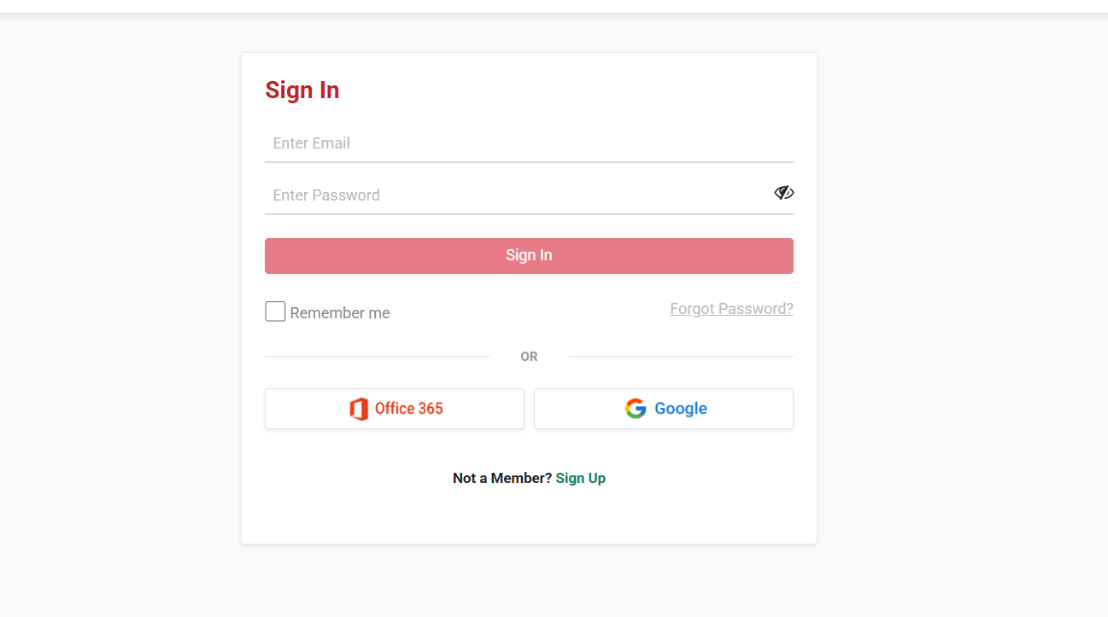Click the divider line left of OR
This screenshot has height=617, width=1108.
tap(377, 356)
